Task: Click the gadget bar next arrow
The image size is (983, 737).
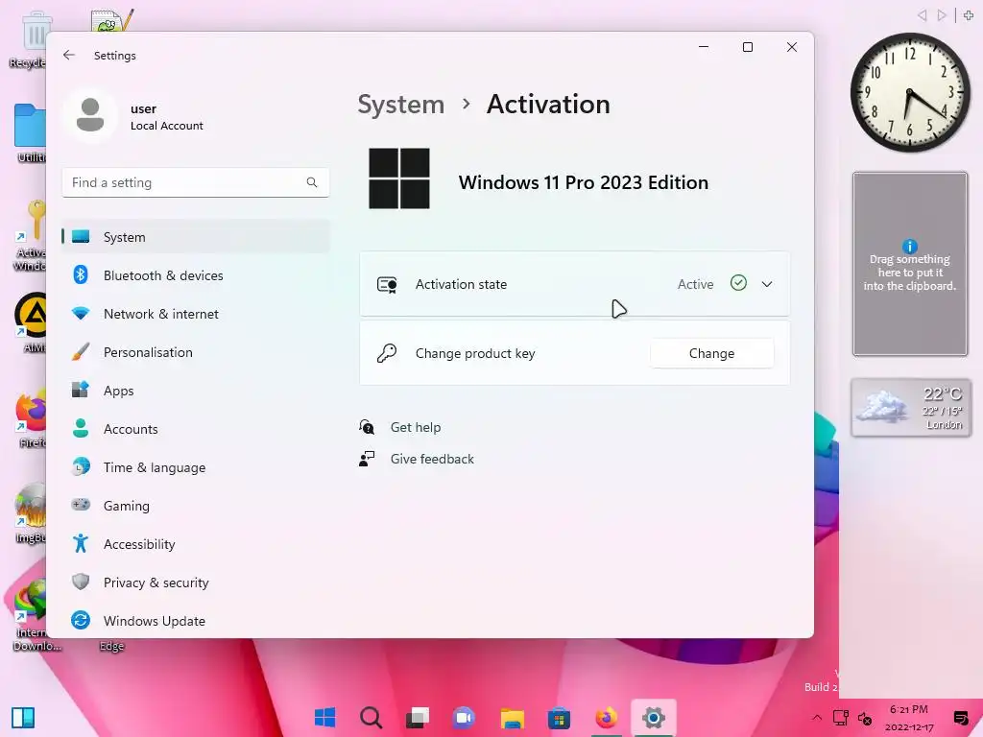Action: point(942,15)
